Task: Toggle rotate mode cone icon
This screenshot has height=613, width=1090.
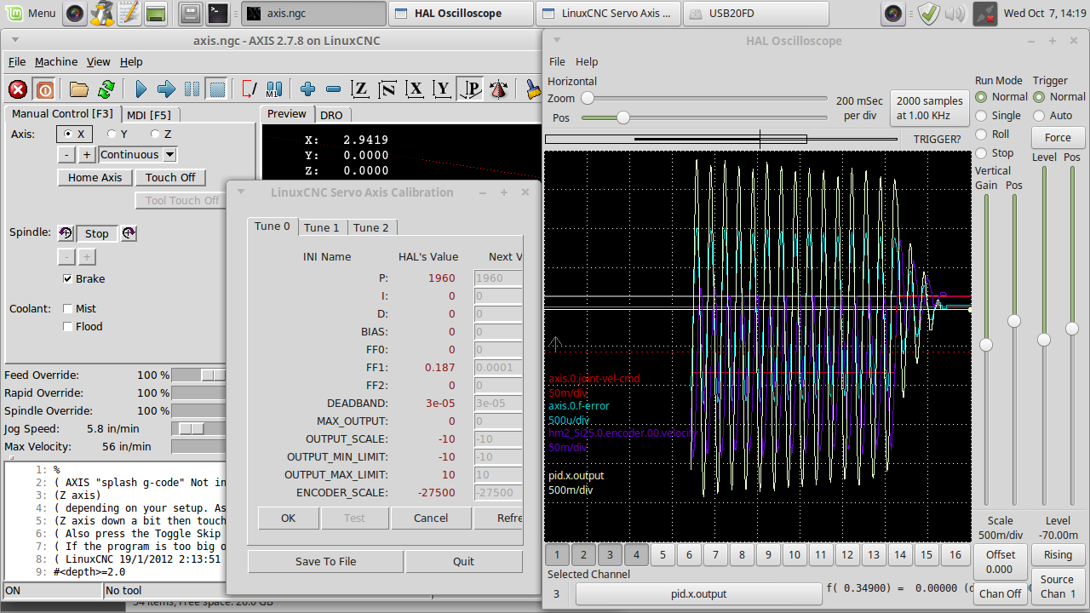Action: pos(498,89)
